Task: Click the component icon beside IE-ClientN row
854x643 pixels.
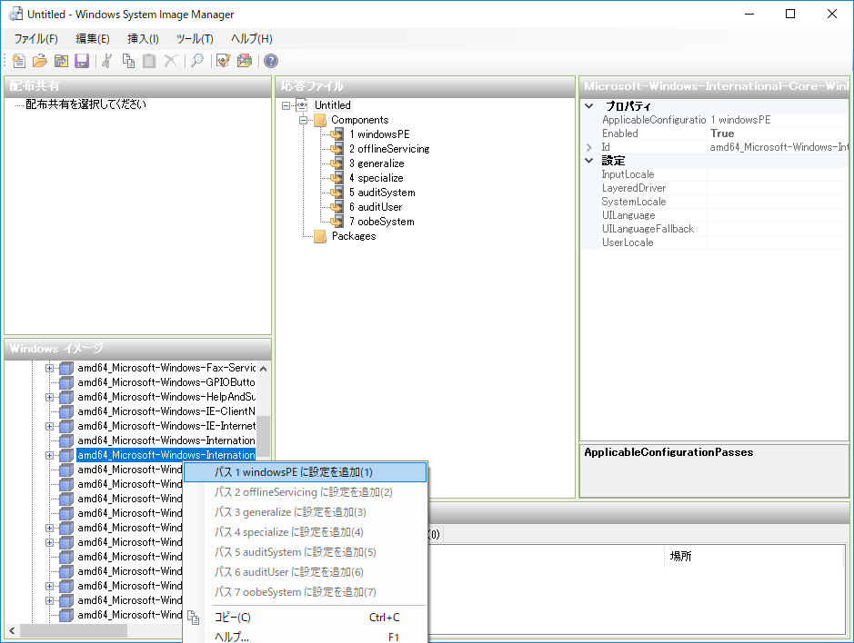Action: coord(66,411)
